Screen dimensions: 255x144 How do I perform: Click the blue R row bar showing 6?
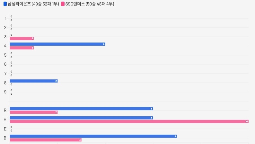click(x=81, y=109)
